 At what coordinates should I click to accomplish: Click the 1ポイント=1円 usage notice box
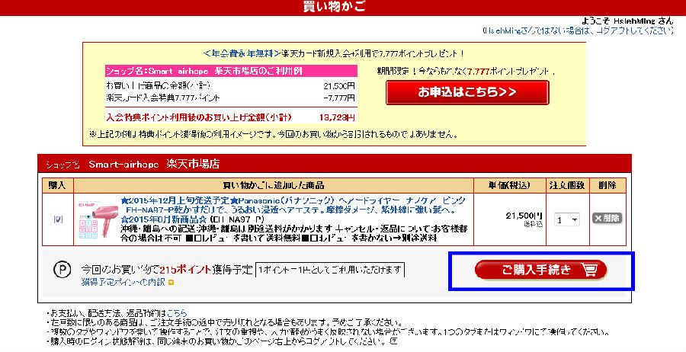pos(330,270)
